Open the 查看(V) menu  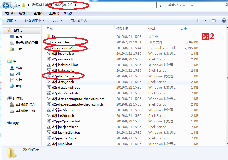click(x=39, y=13)
